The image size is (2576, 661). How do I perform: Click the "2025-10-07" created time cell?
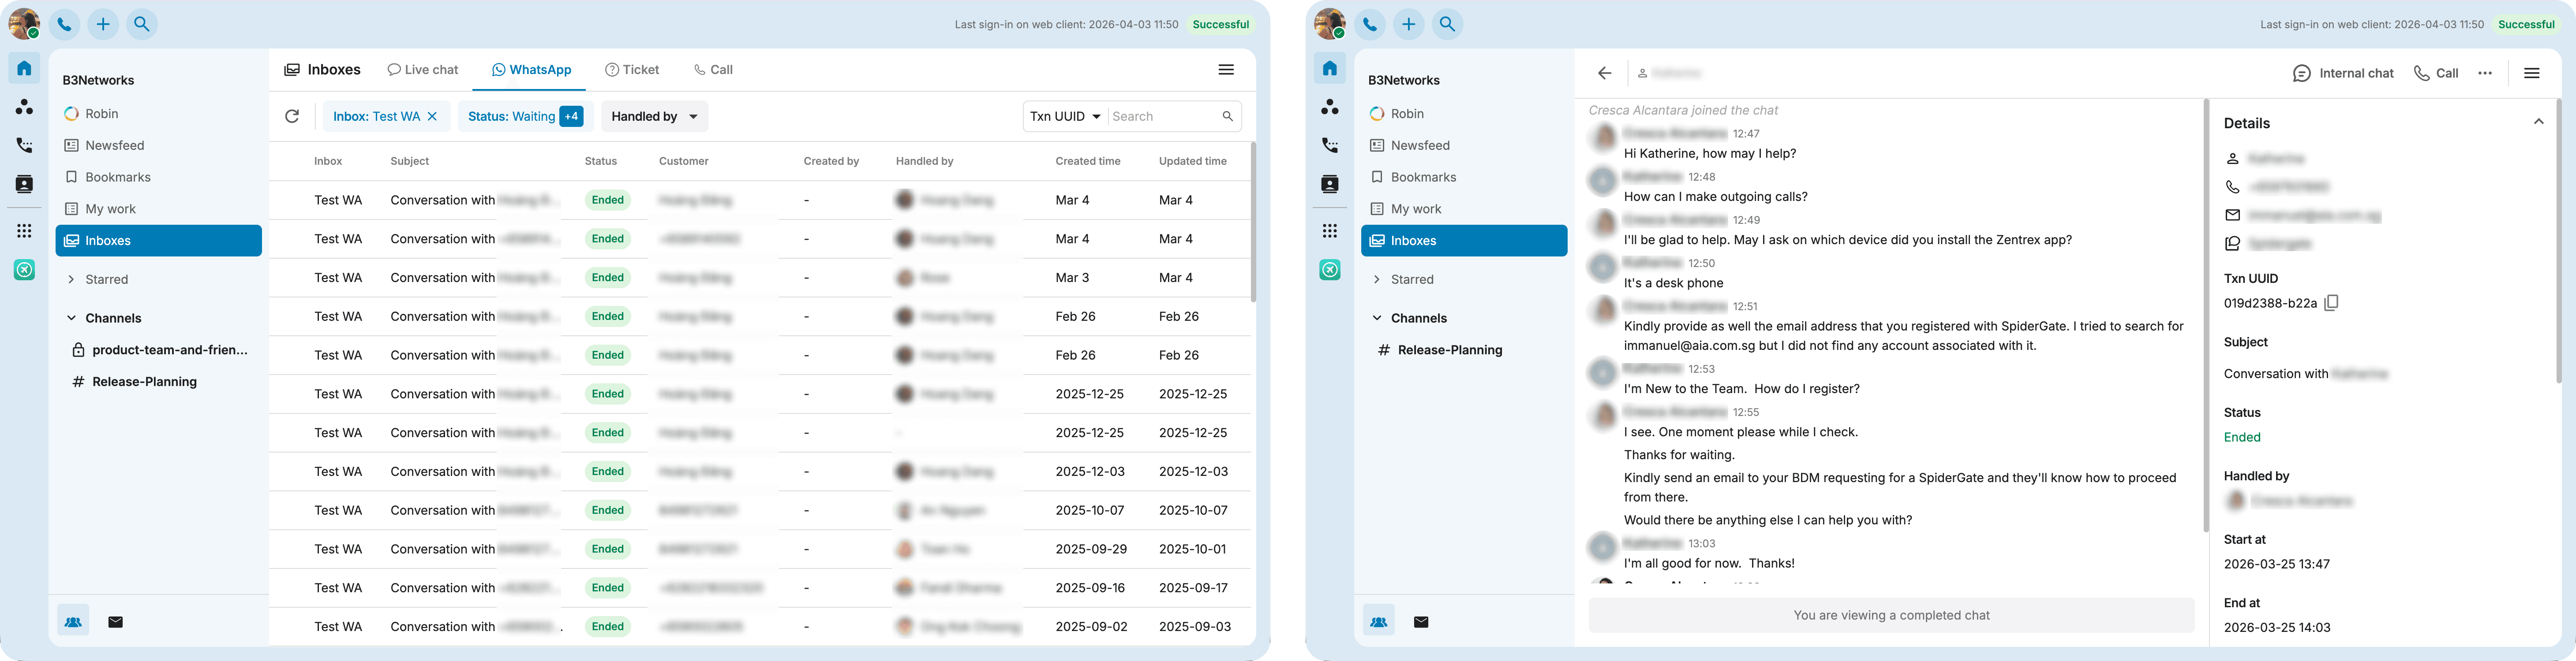(x=1090, y=510)
